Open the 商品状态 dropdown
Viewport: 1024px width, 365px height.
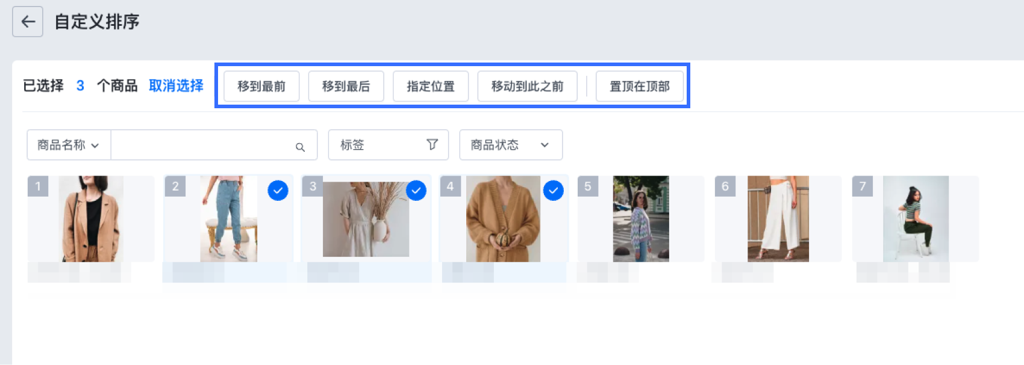[511, 145]
